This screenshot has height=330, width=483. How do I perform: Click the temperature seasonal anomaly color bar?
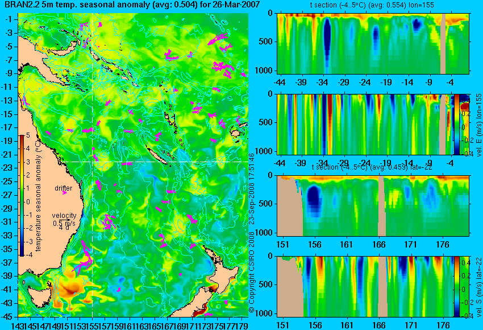point(22,196)
